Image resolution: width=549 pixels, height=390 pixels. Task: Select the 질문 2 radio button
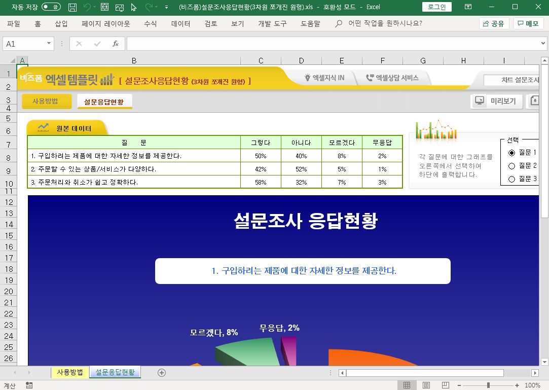click(511, 166)
